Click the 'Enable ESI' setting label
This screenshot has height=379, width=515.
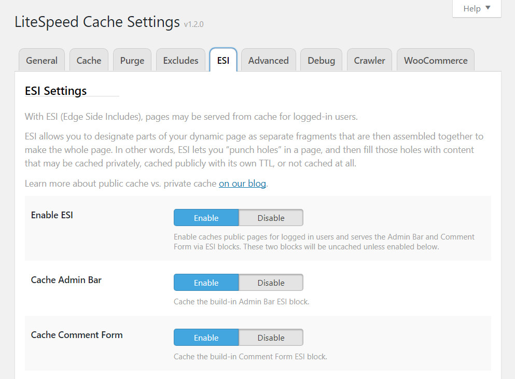(x=52, y=215)
